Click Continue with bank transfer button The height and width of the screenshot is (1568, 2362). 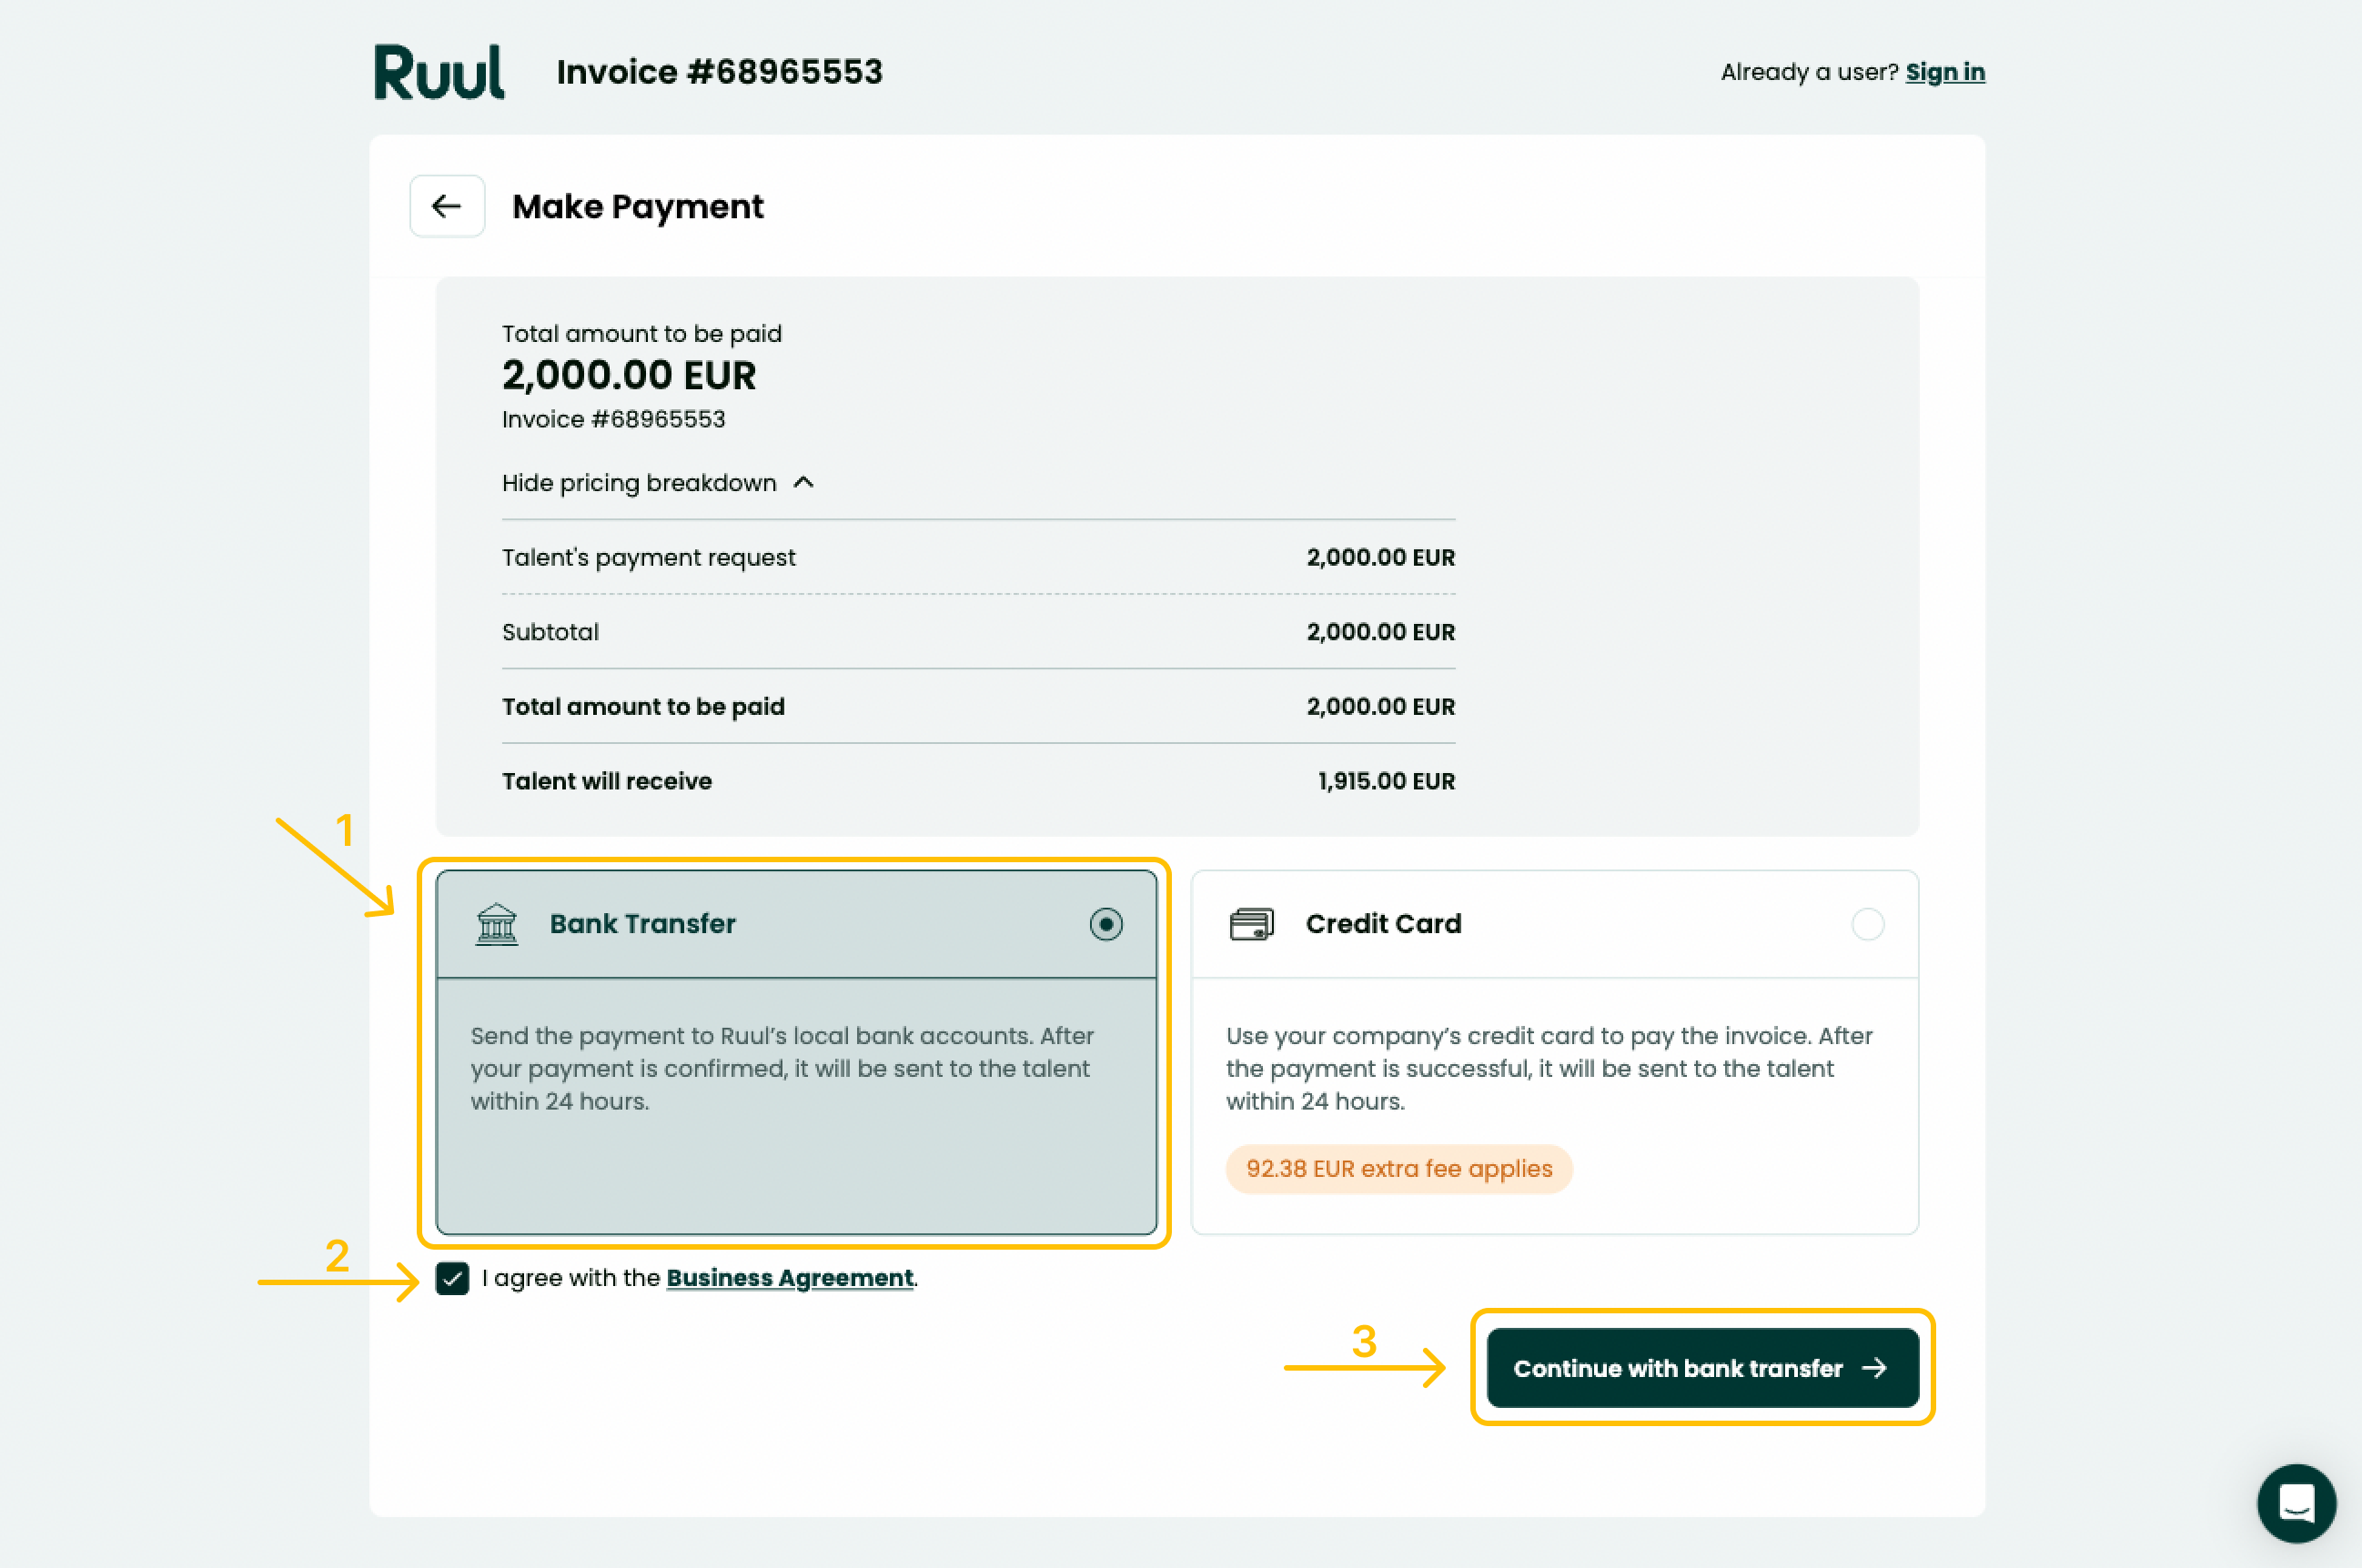click(1702, 1368)
